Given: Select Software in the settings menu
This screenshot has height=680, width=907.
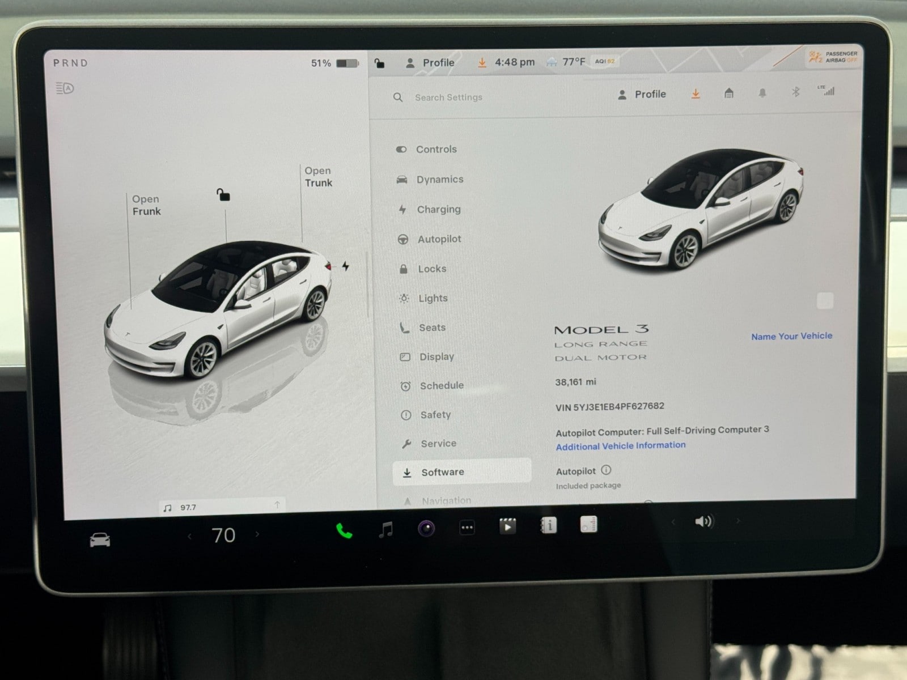Looking at the screenshot, I should [x=442, y=472].
